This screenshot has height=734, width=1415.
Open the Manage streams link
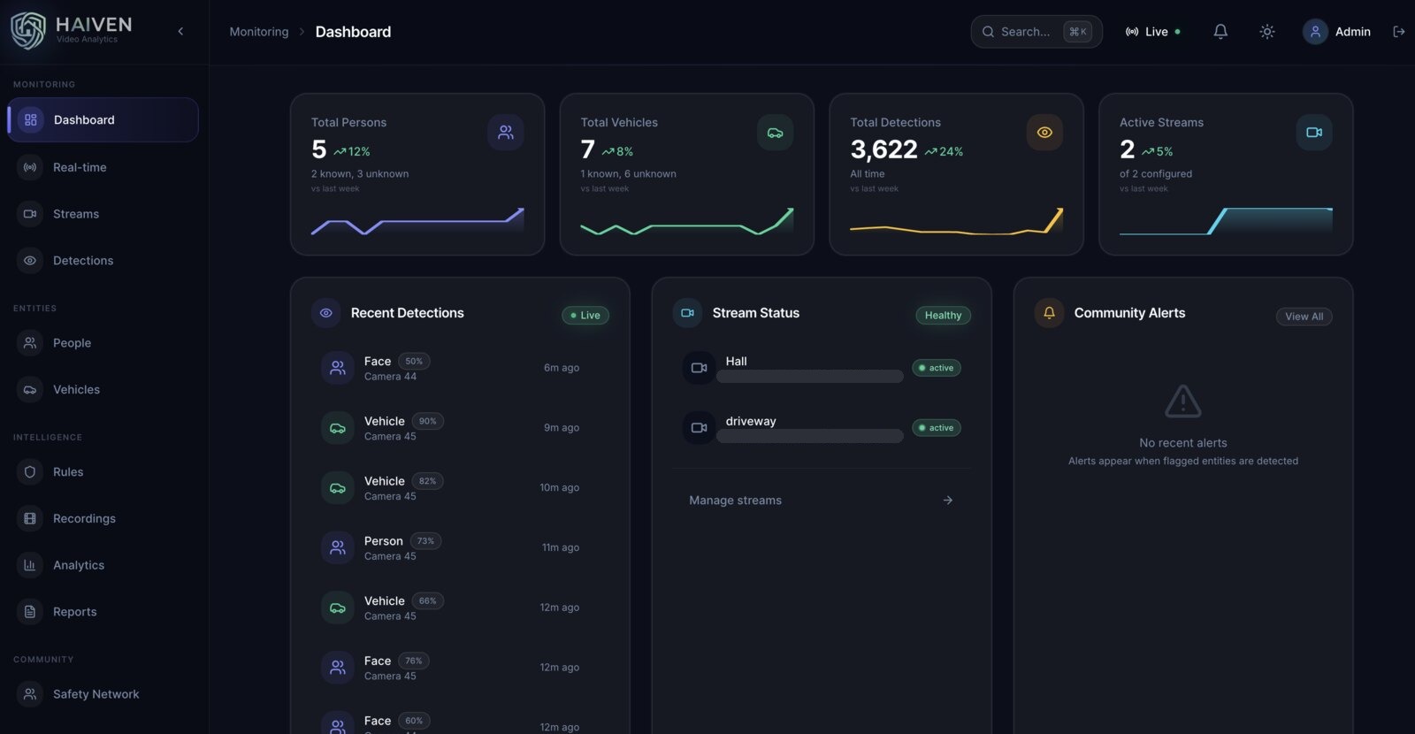coord(822,501)
